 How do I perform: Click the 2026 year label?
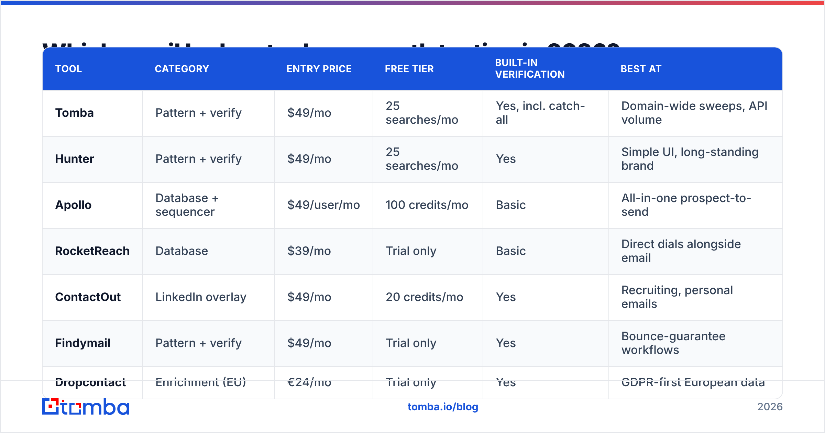(x=770, y=407)
